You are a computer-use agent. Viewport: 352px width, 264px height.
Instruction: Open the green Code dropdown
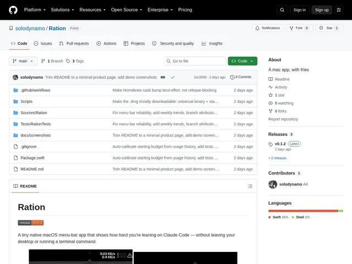(x=243, y=61)
